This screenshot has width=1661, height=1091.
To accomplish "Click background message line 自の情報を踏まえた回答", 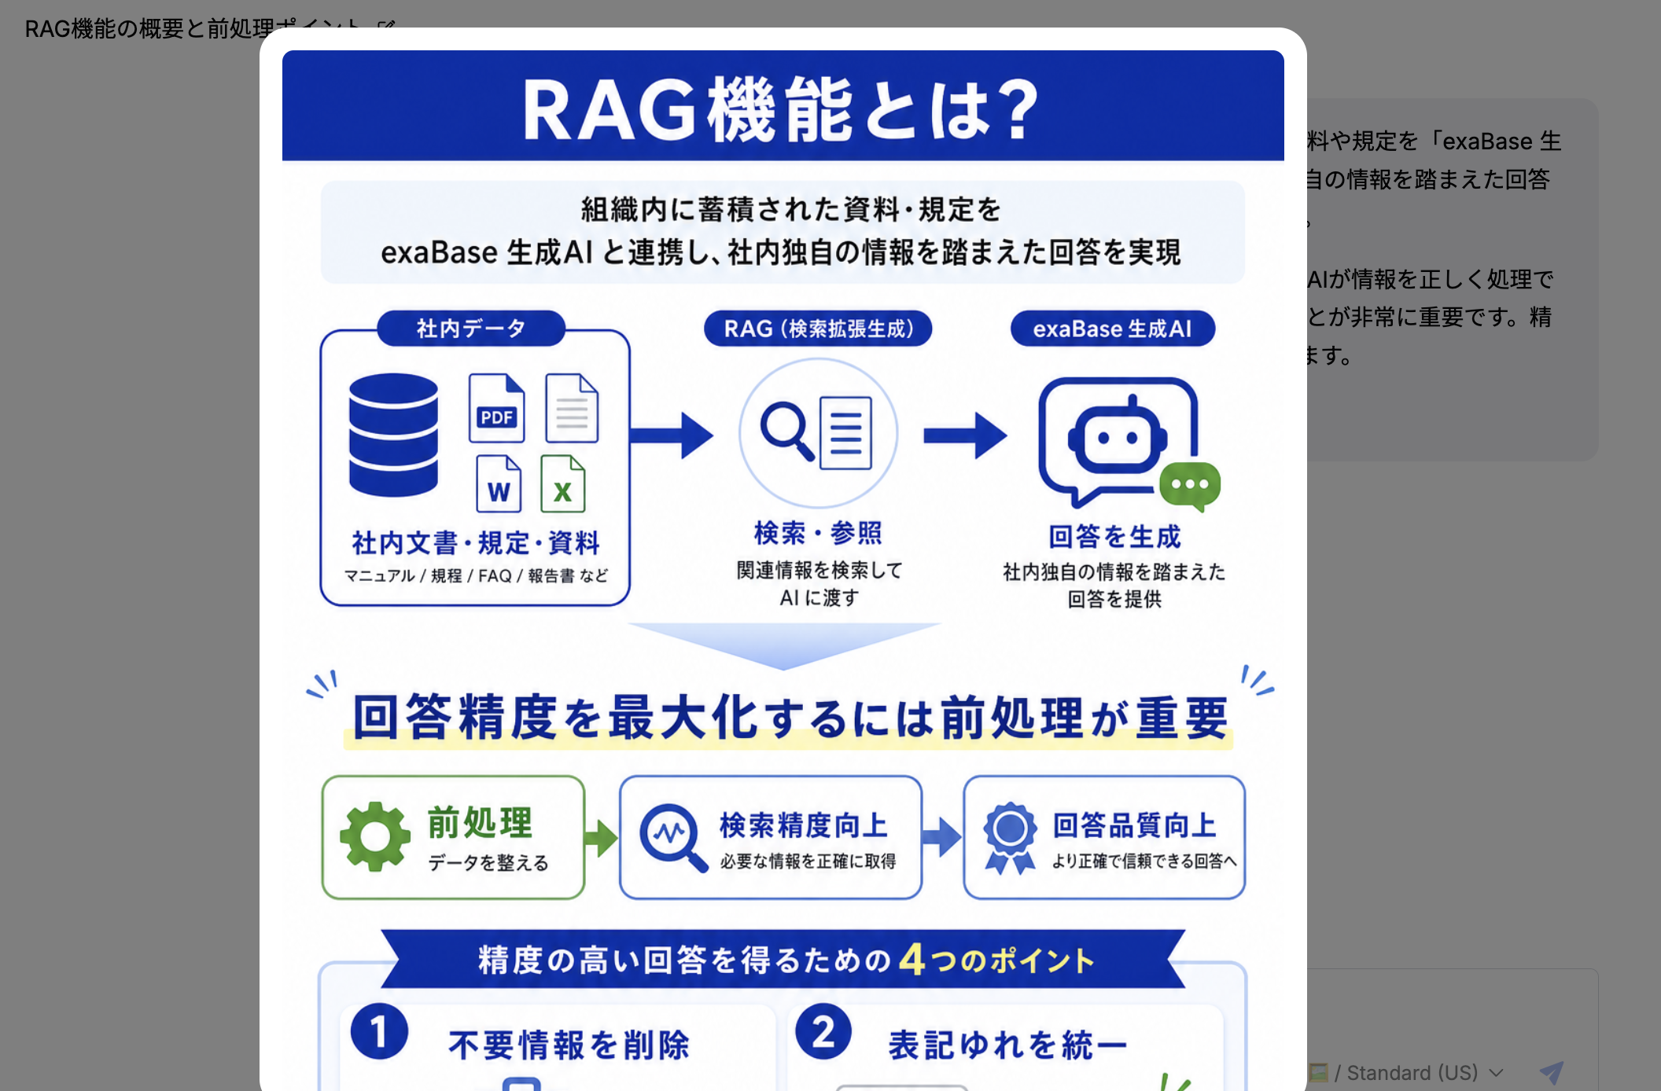I will (x=1429, y=179).
